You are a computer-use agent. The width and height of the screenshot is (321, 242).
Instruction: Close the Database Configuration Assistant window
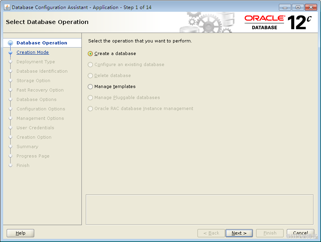(311, 7)
